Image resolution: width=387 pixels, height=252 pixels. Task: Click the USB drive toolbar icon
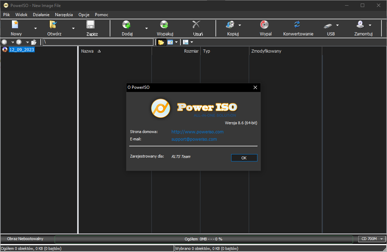328,26
